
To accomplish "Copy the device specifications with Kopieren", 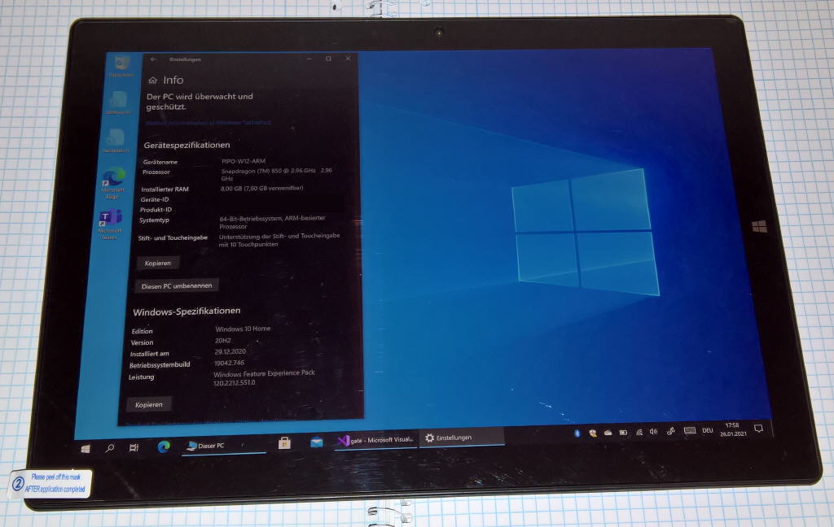I will pos(157,263).
